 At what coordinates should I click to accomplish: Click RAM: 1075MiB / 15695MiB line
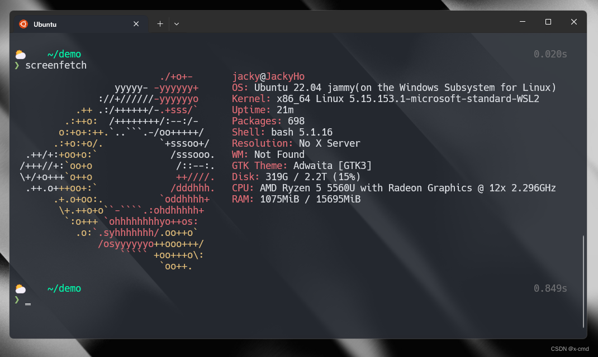coord(296,199)
